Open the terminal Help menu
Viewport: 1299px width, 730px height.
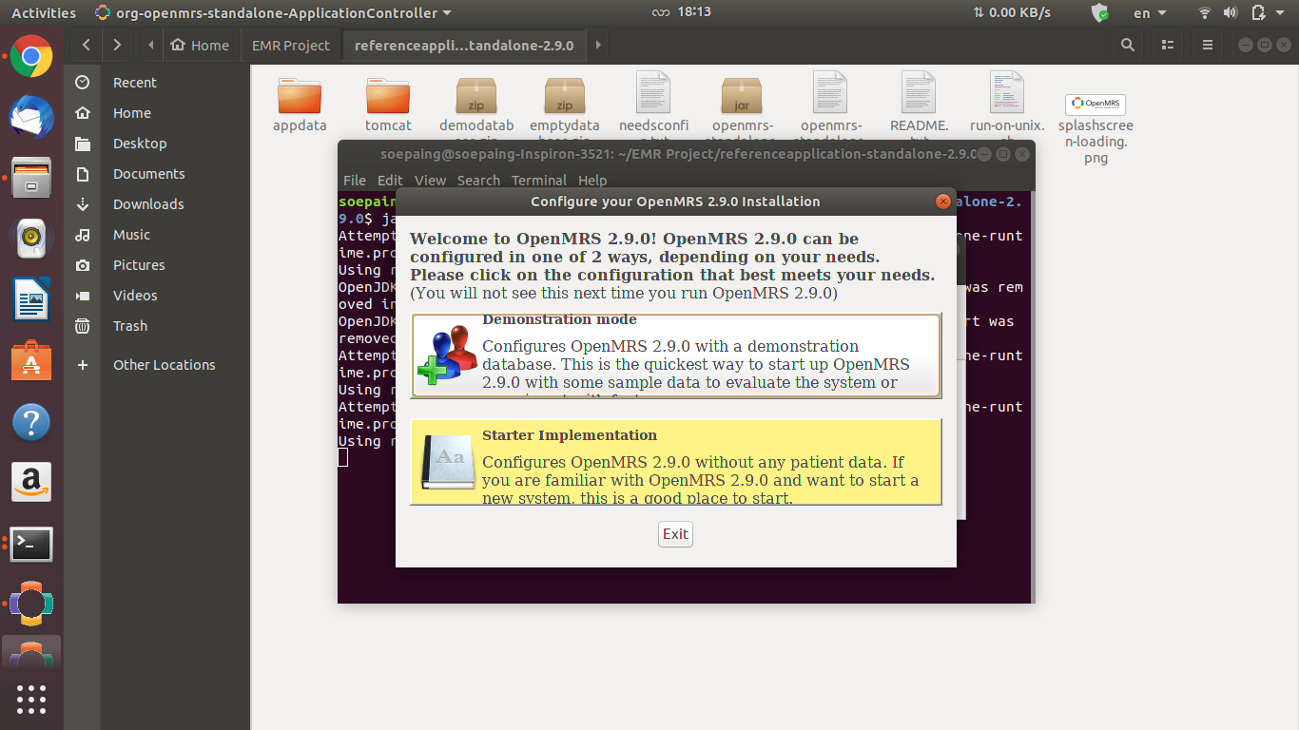[592, 180]
